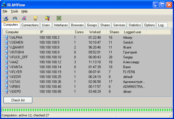
Task: Click the computer monitor toolbar icon
Action: point(6,18)
